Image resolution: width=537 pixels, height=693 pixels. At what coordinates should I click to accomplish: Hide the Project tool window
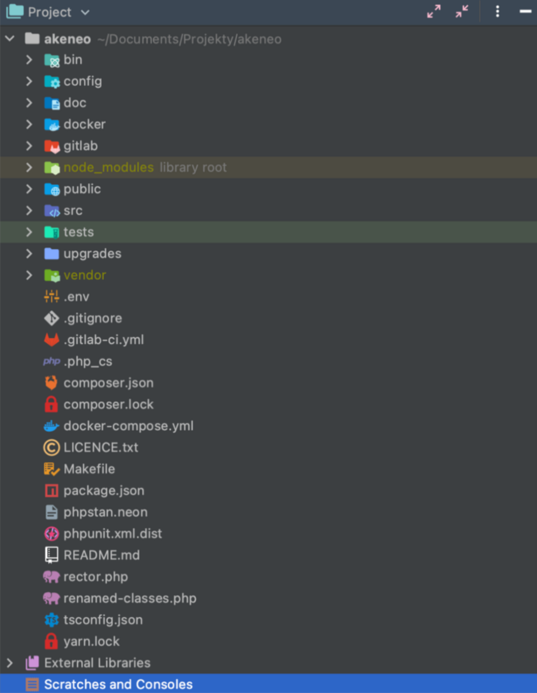pos(525,11)
